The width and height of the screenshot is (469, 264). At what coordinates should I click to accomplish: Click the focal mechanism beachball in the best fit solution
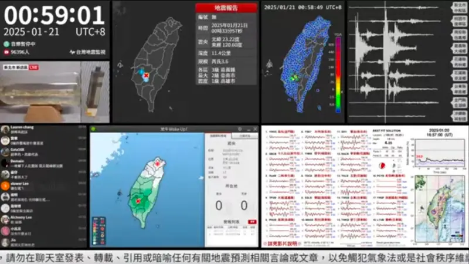pos(382,165)
